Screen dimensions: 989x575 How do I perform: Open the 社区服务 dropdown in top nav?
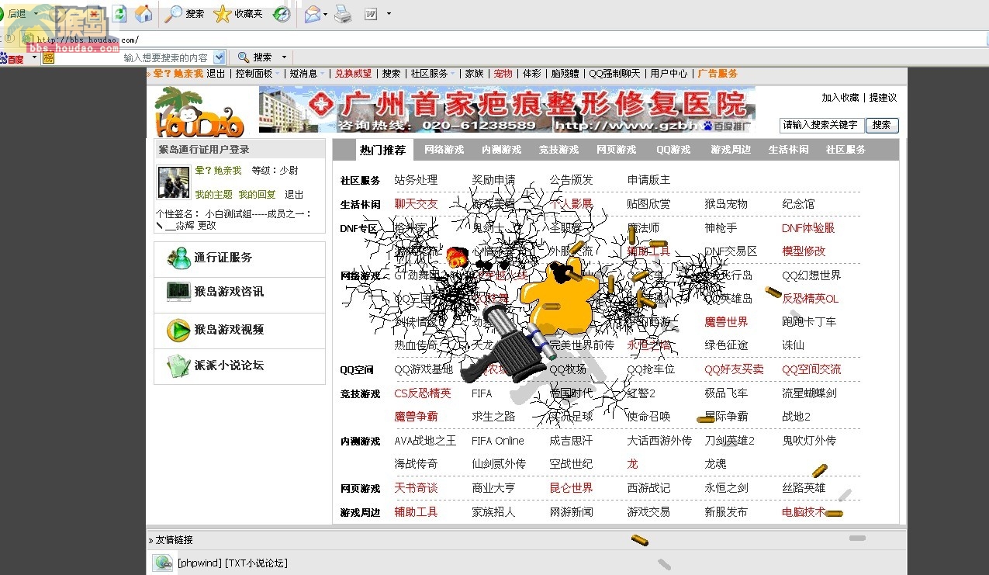433,74
